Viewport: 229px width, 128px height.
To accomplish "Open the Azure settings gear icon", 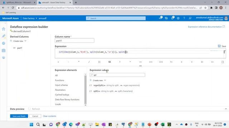I will (x=178, y=18).
